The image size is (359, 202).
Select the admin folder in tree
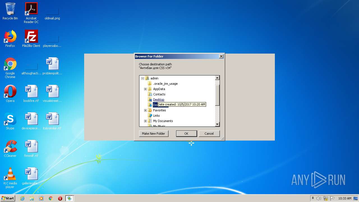click(154, 78)
